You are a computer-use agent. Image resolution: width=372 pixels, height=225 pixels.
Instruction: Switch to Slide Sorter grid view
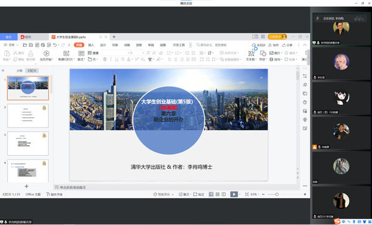click(217, 194)
